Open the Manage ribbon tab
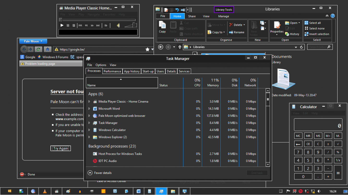This screenshot has height=195, width=348. (x=224, y=16)
